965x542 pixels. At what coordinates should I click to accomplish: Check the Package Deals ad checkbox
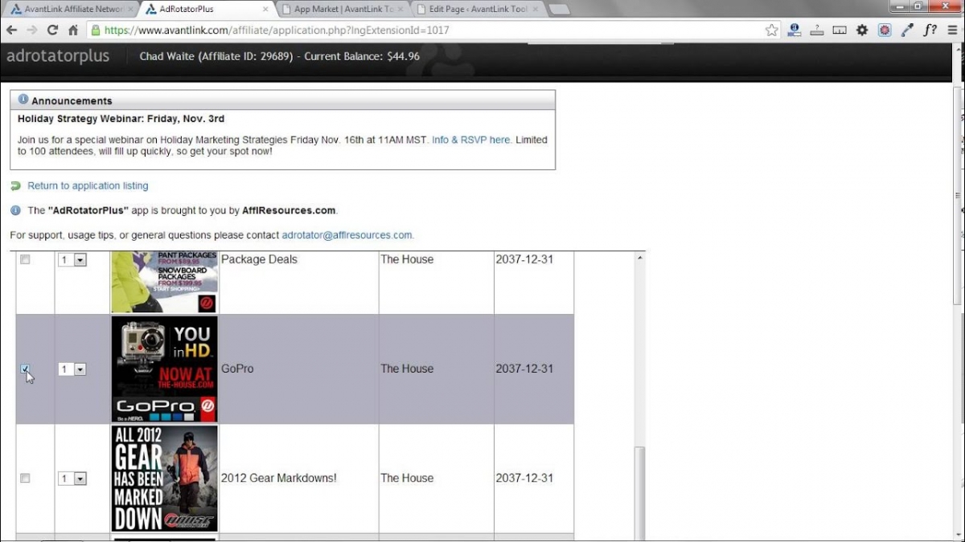point(25,260)
